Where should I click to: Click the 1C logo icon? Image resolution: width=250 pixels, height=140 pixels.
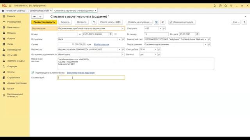click(4, 5)
